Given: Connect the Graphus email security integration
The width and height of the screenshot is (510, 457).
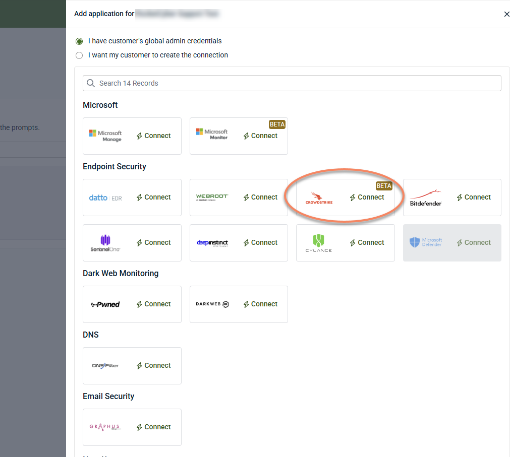Looking at the screenshot, I should pos(153,427).
